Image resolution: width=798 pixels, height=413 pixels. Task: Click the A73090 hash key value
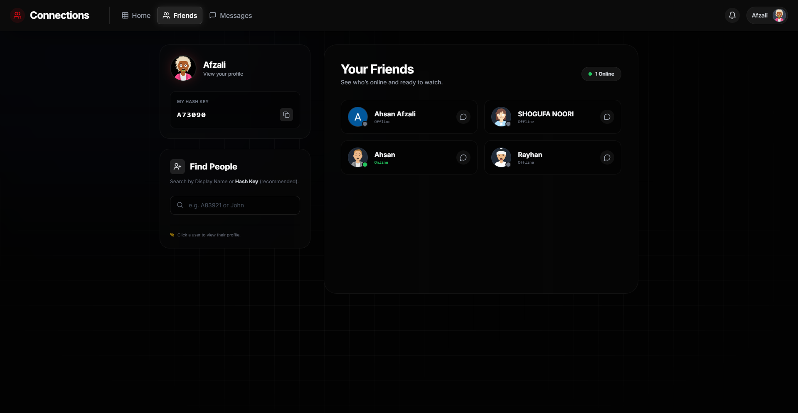191,115
